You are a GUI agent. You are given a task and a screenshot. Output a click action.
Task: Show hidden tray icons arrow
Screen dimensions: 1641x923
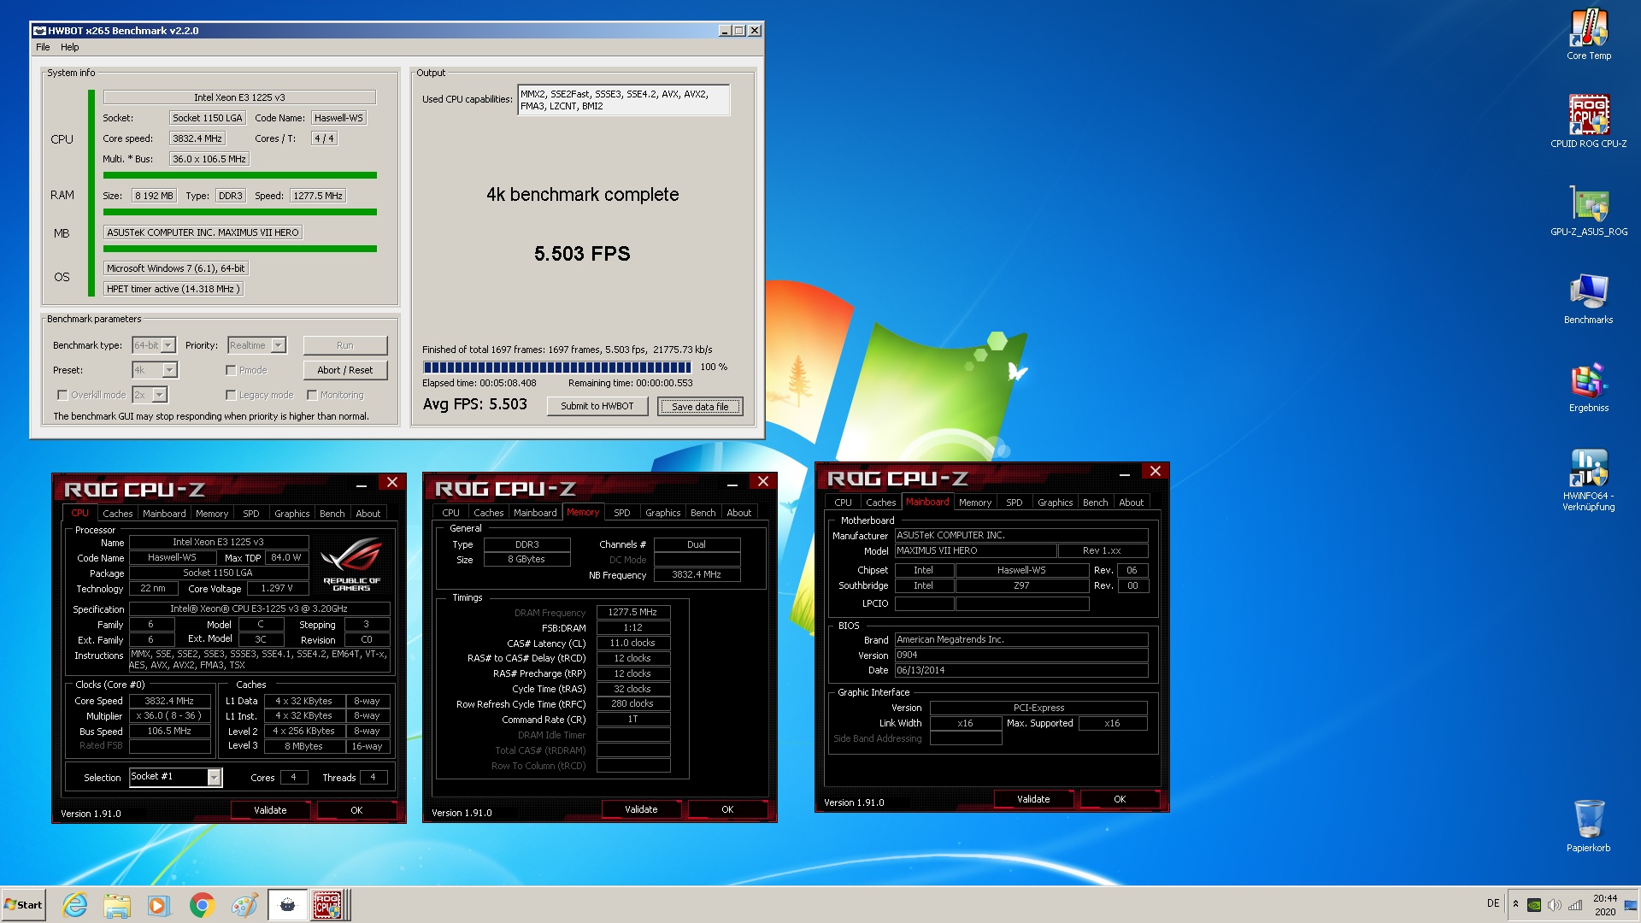tap(1515, 904)
